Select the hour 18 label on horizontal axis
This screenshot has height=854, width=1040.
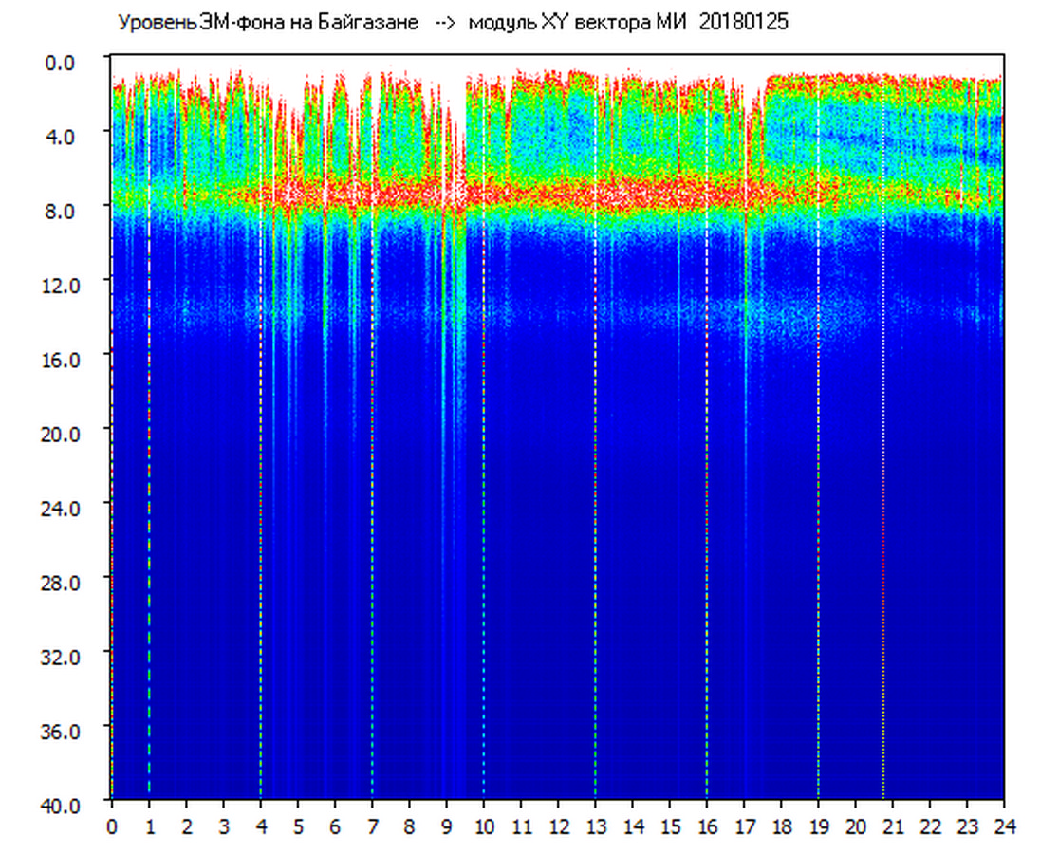point(781,826)
